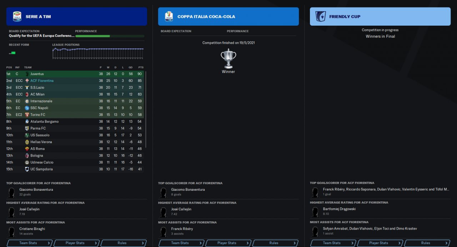Click Juventus points value 90

(x=140, y=74)
